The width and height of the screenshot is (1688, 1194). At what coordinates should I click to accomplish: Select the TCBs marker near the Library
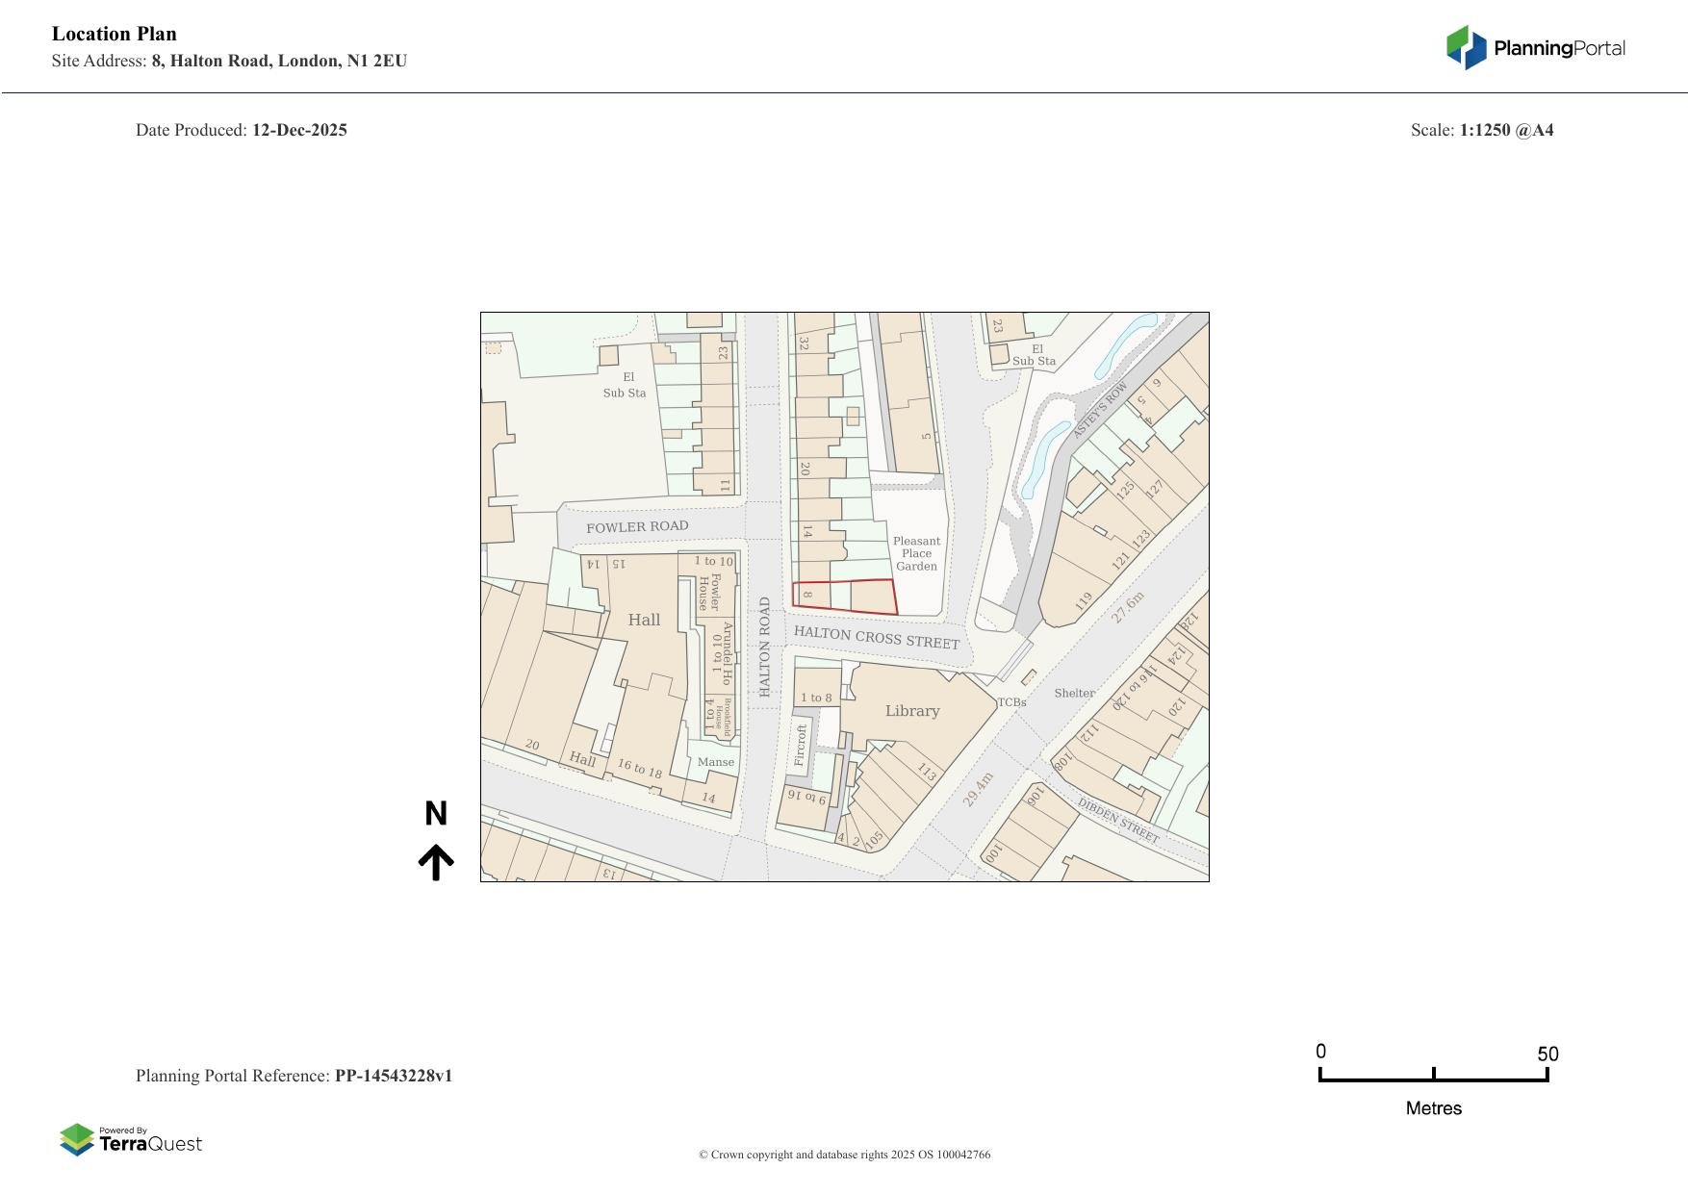[x=1010, y=703]
